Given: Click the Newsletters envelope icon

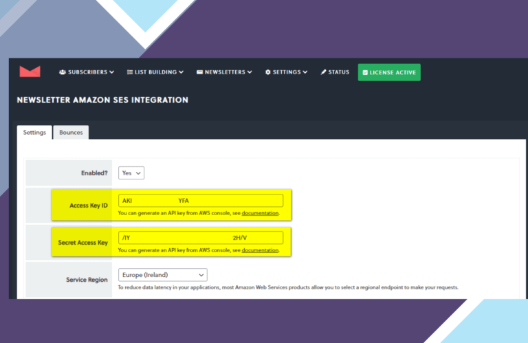Looking at the screenshot, I should [x=199, y=72].
